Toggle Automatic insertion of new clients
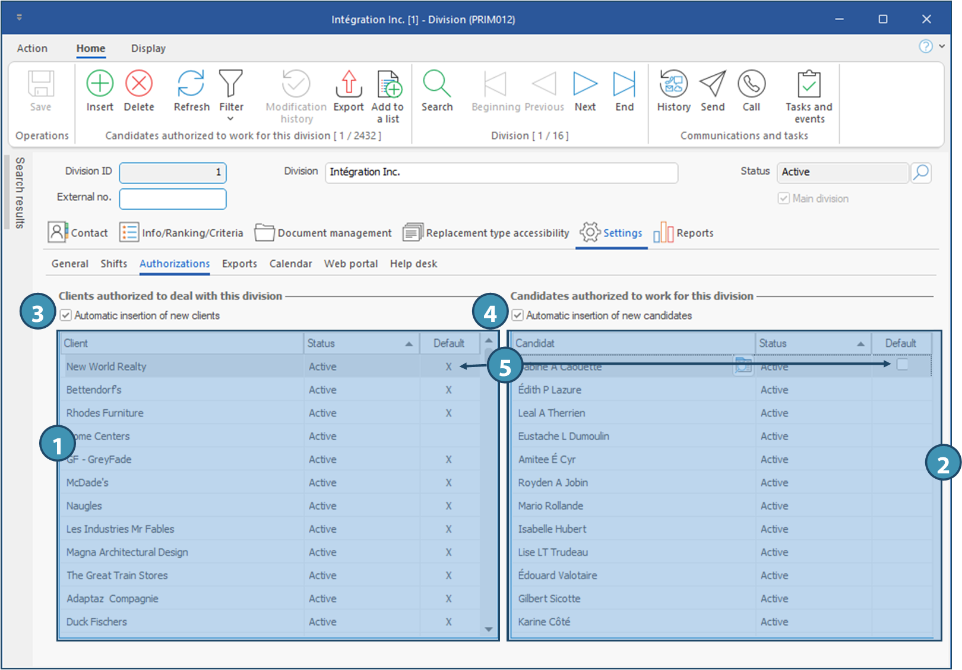Viewport: 962px width, 670px height. click(x=66, y=315)
